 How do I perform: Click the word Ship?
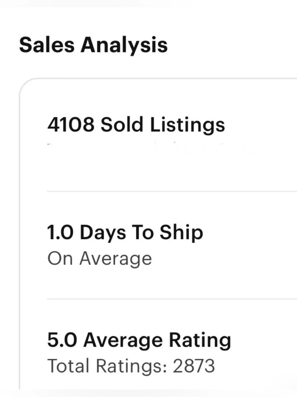coord(181,233)
